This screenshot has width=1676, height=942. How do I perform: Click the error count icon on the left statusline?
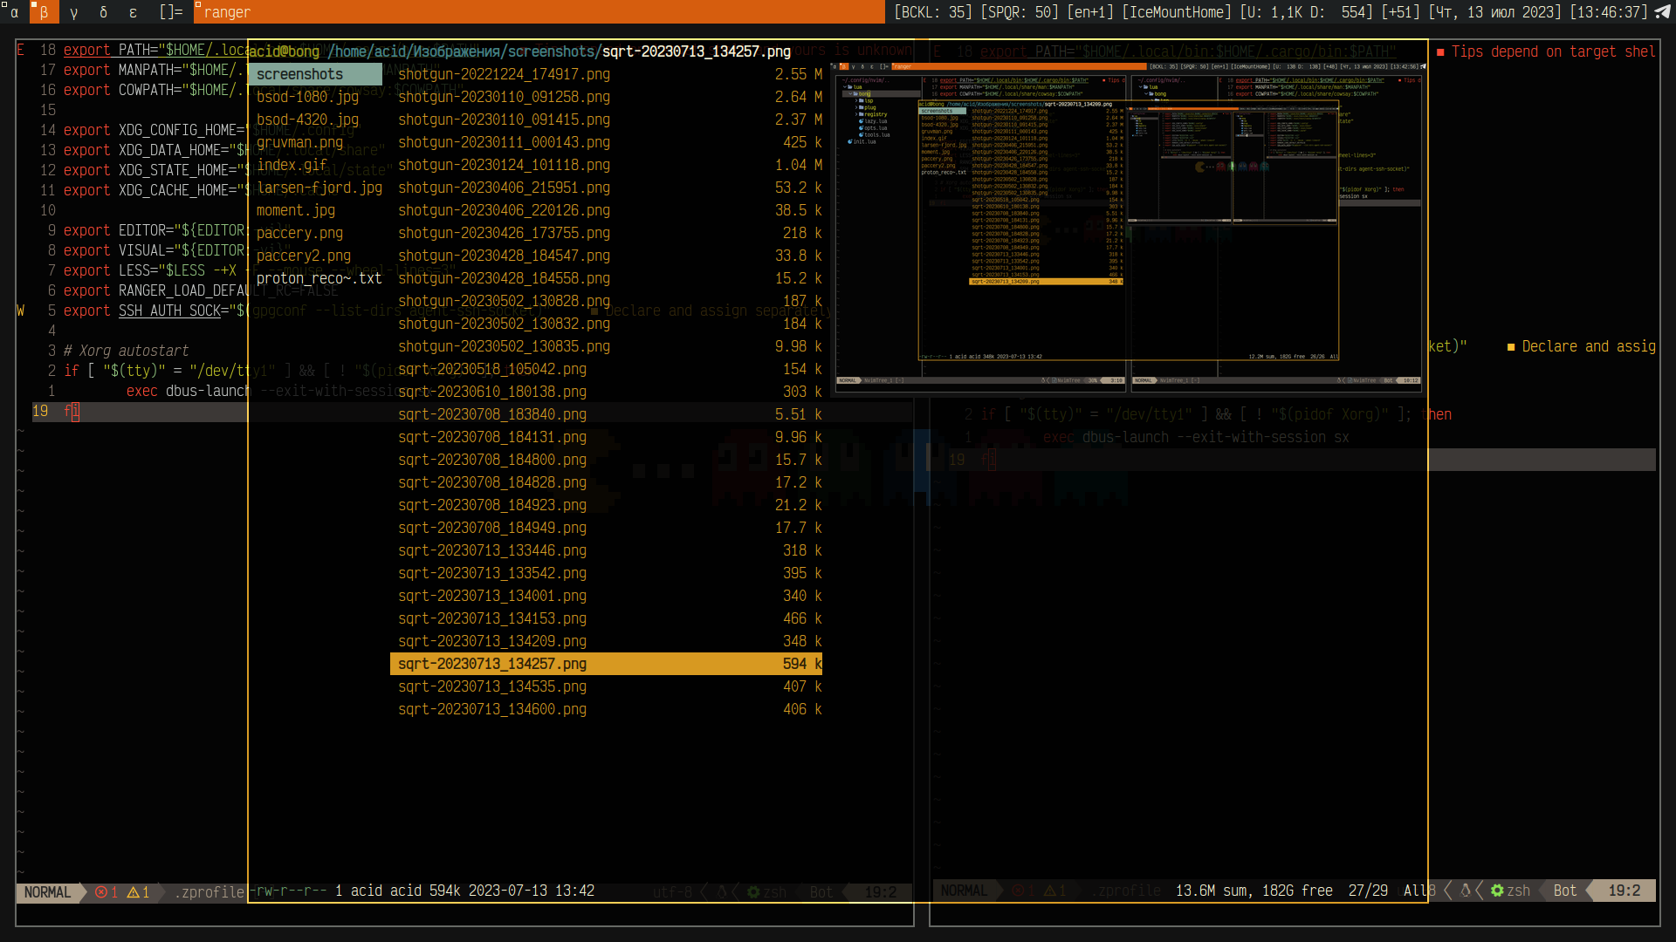100,892
